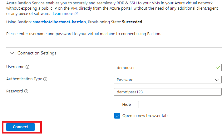Open the smarthotelhostvnet-bastion resource link
The image size is (222, 136).
coord(59,22)
